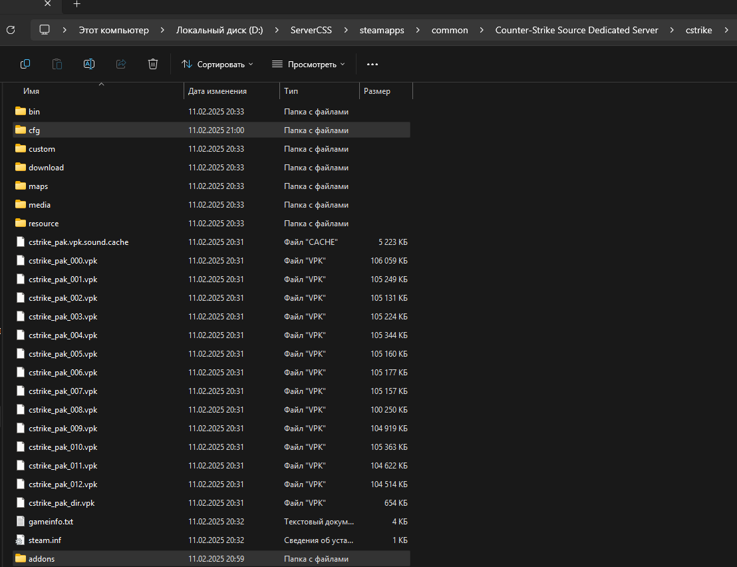This screenshot has height=567, width=737.
Task: Select the maps folder icon
Action: tap(20, 186)
